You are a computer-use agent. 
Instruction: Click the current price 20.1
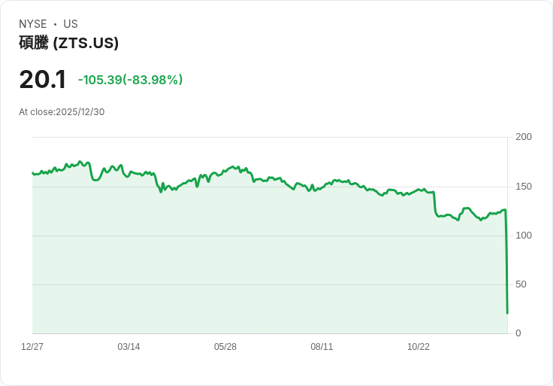coord(42,80)
